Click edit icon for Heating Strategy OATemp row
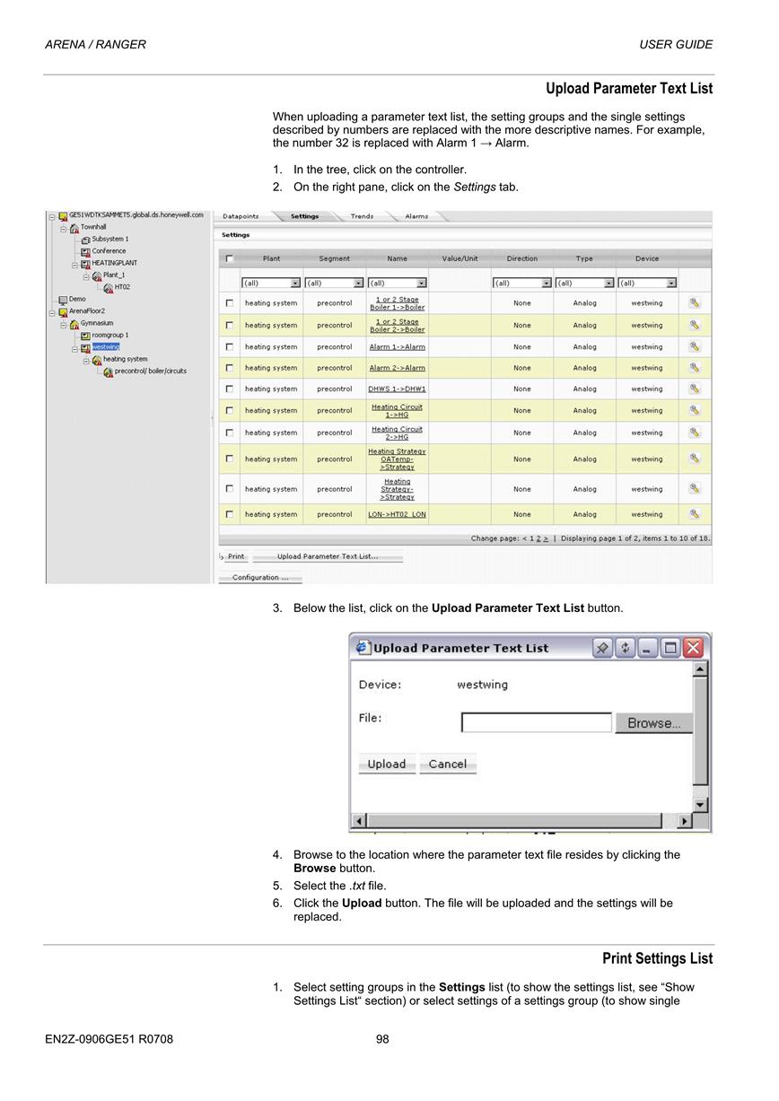 695,459
